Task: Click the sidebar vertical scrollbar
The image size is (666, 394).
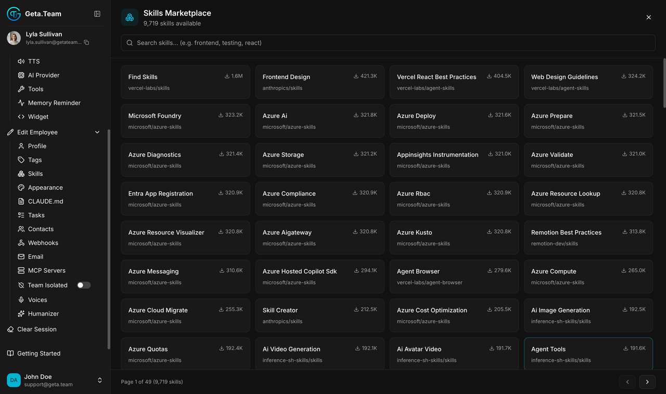Action: (x=108, y=239)
